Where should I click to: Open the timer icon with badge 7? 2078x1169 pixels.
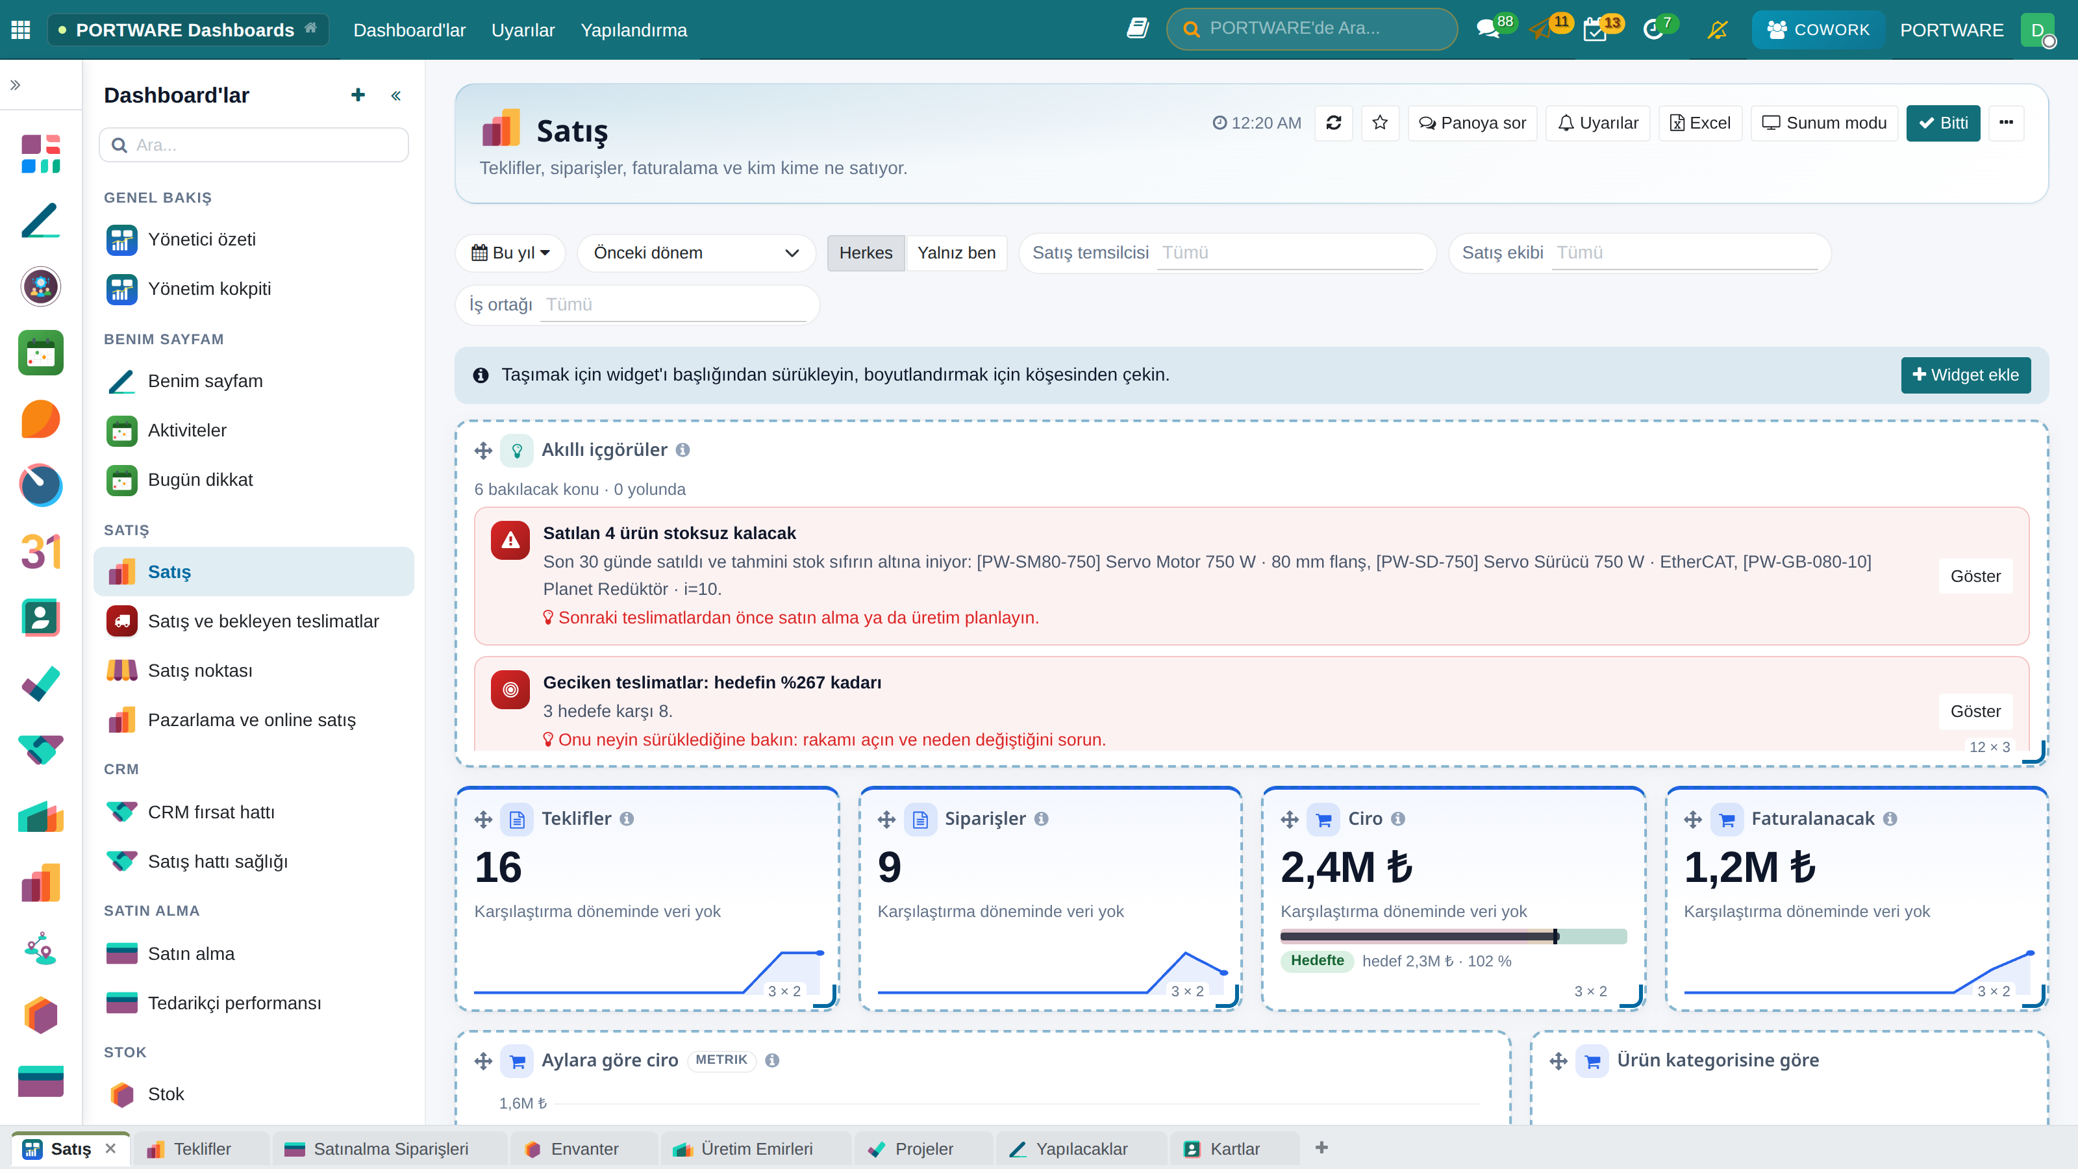click(x=1653, y=30)
